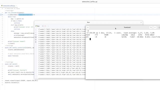Click the 'asyncio.run(main())' line
Image resolution: width=160 pixels, height=90 pixels.
(x=12, y=82)
